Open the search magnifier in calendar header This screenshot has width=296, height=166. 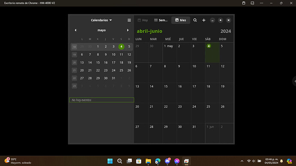195,20
